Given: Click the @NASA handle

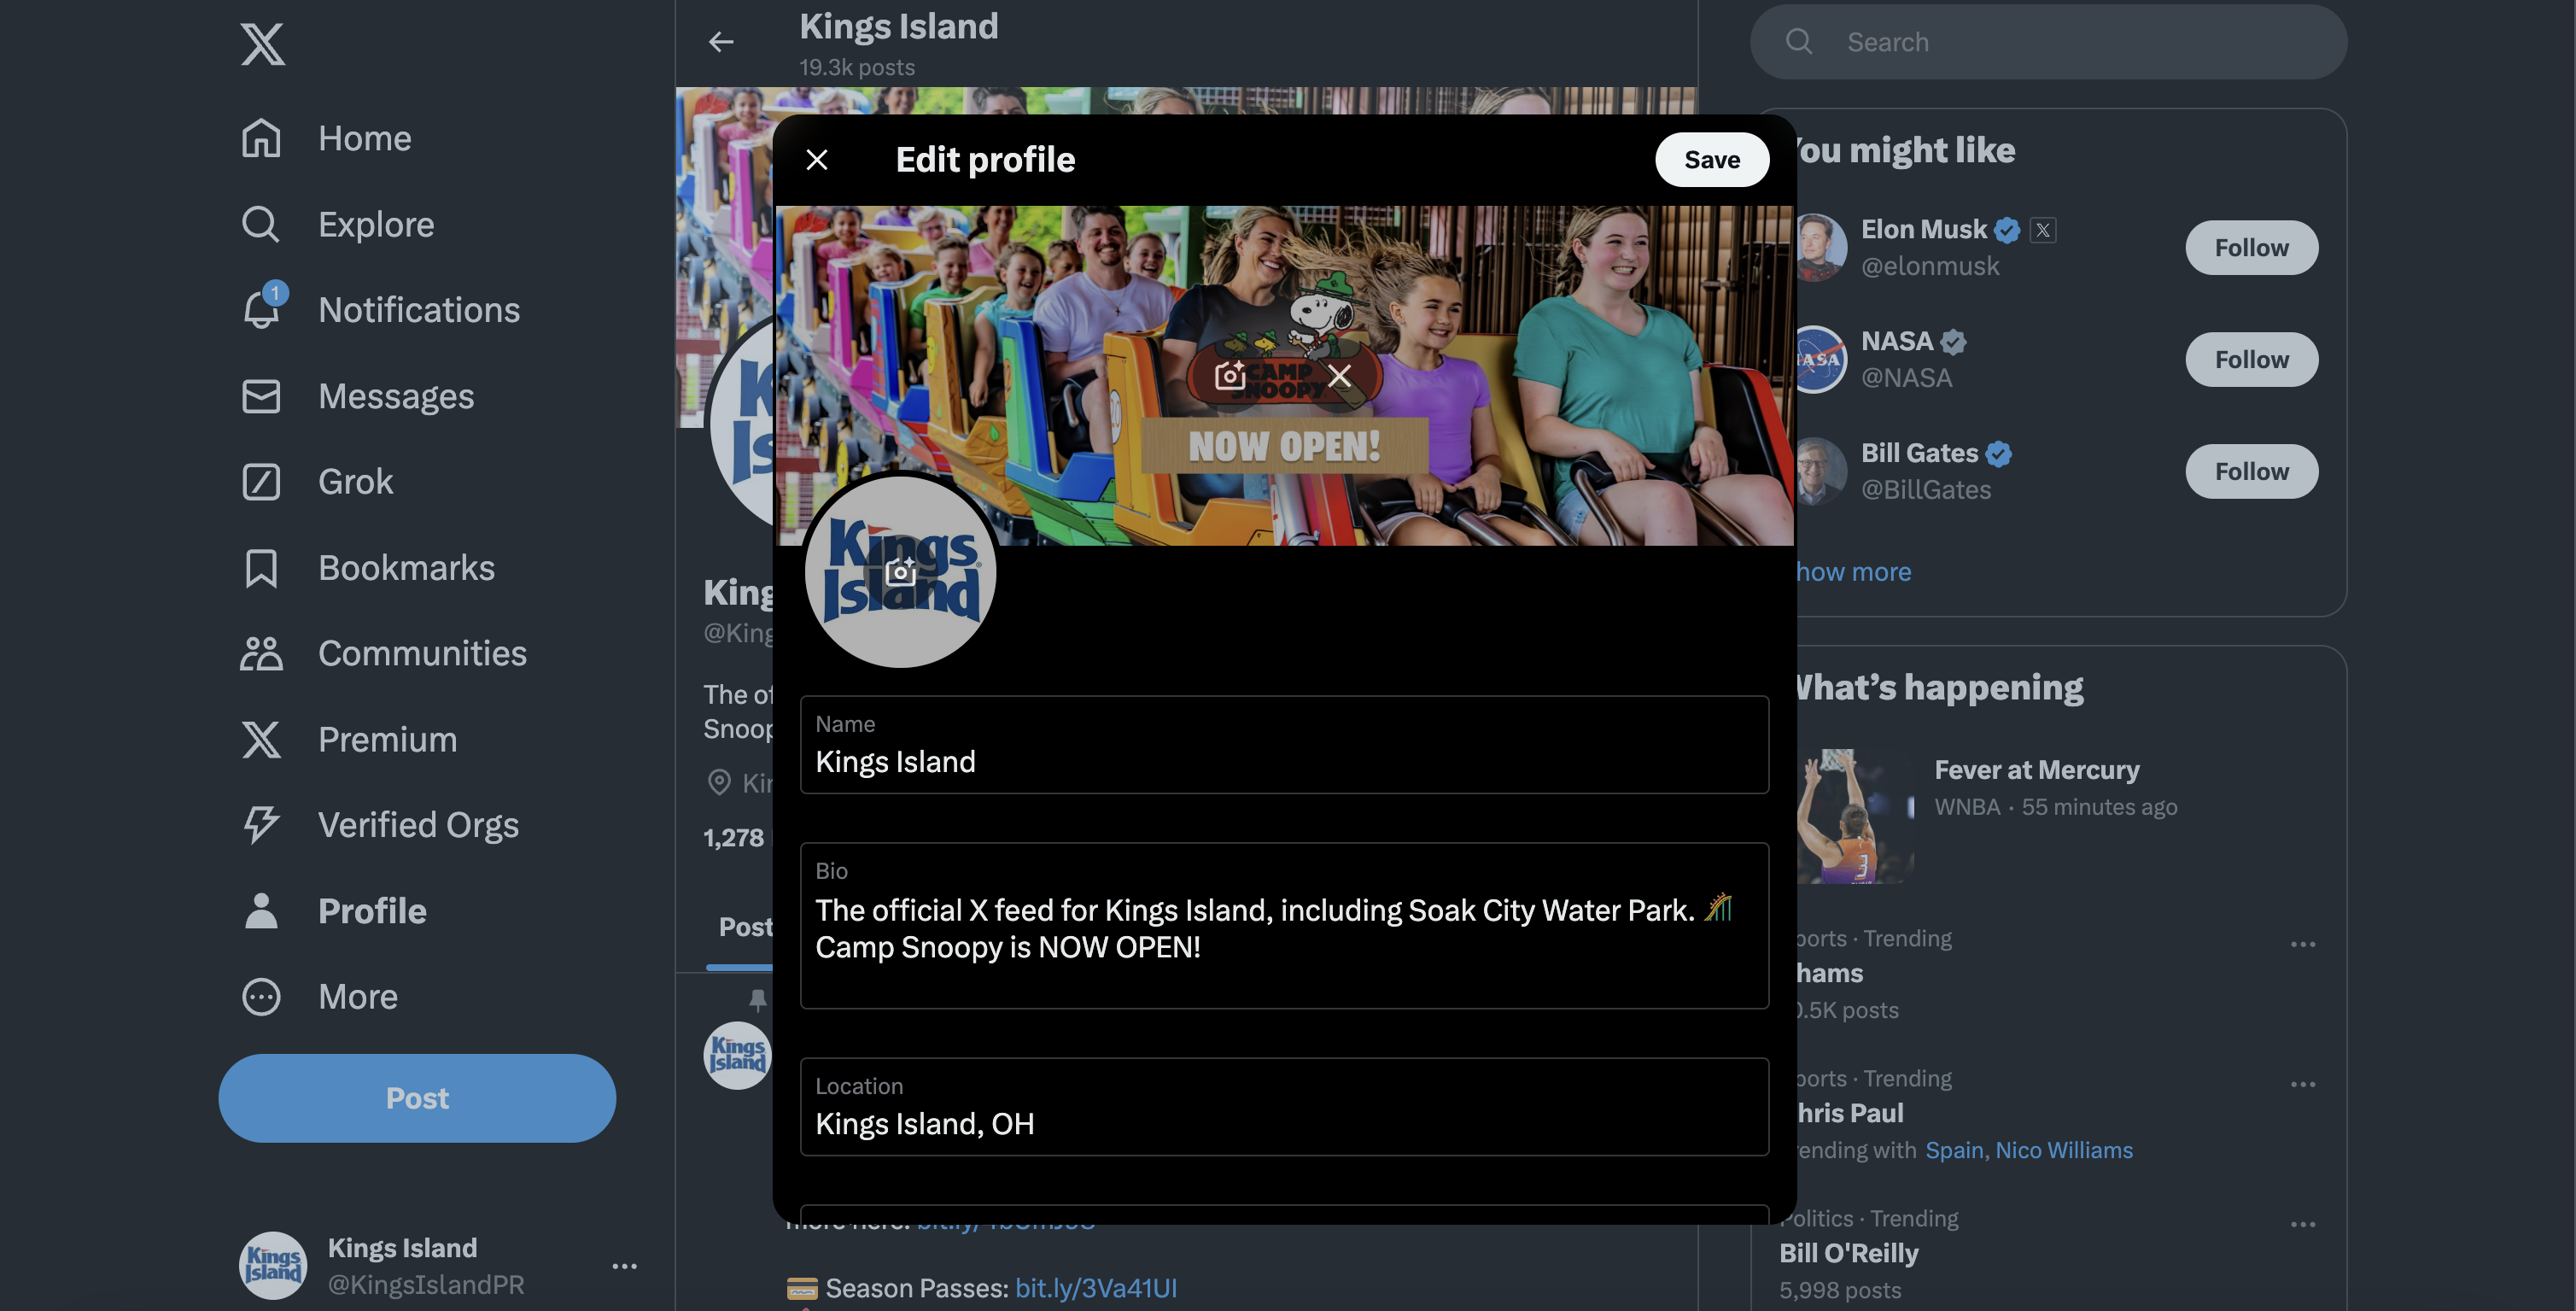Looking at the screenshot, I should (1906, 378).
